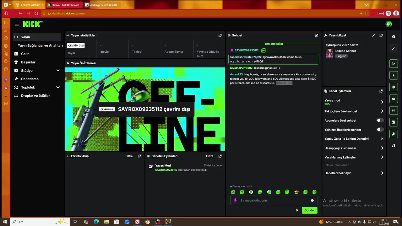Click the browser address bar URL
Image resolution: width=402 pixels, height=226 pixels.
coord(69,13)
